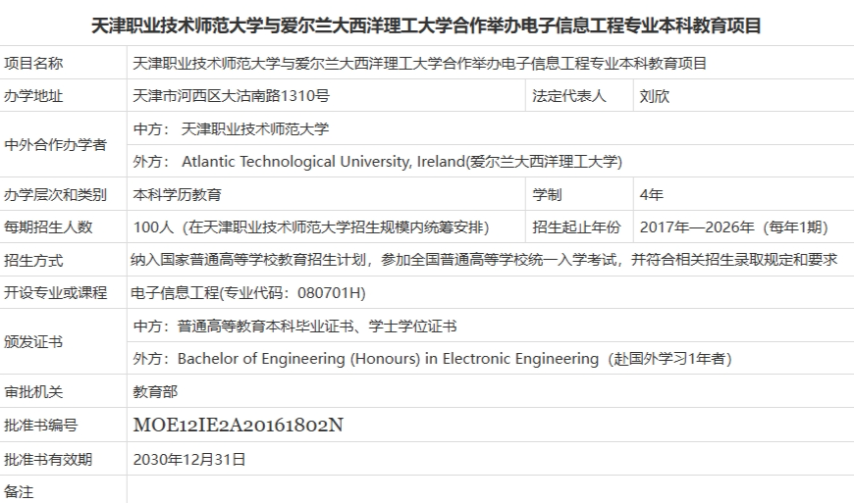Select the 招生起止年份 label cell
The height and width of the screenshot is (503, 854).
[579, 226]
